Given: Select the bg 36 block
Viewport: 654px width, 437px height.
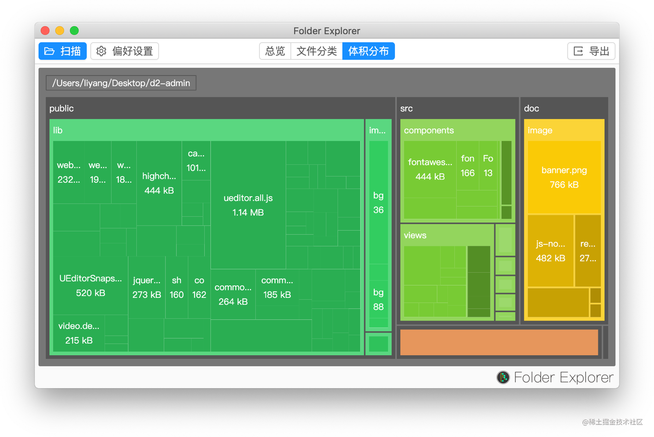Looking at the screenshot, I should tap(378, 203).
